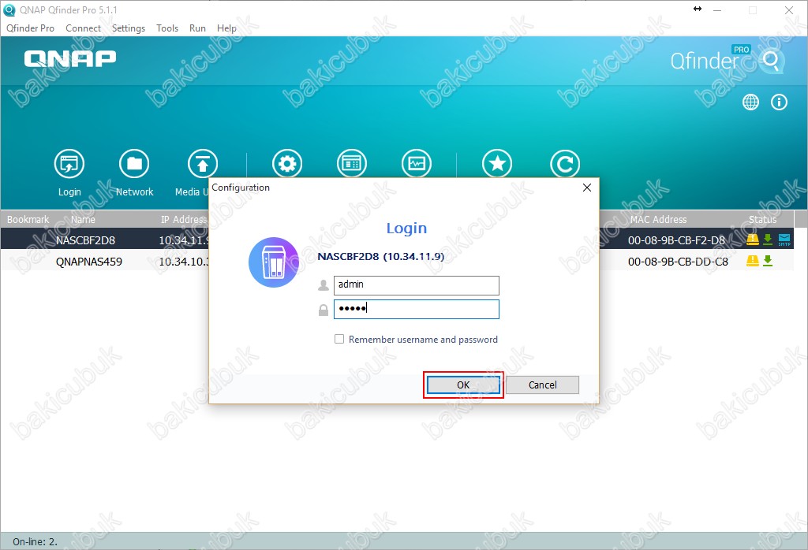Click the Login toolbar icon
The width and height of the screenshot is (808, 550).
(x=69, y=164)
